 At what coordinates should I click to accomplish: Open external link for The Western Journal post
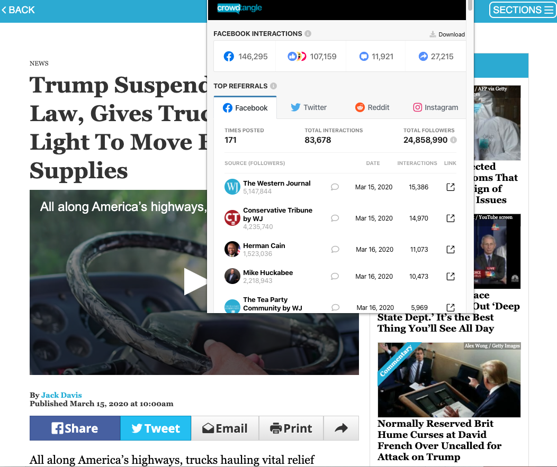pyautogui.click(x=451, y=187)
